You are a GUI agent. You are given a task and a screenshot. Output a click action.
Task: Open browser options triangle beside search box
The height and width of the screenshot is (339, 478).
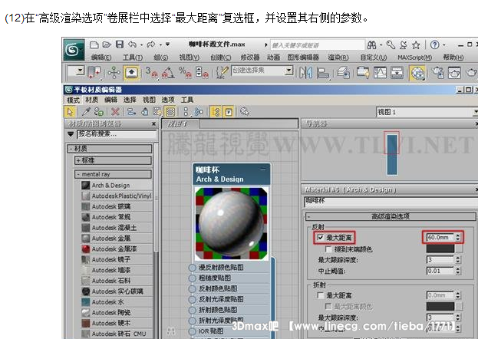(71, 133)
